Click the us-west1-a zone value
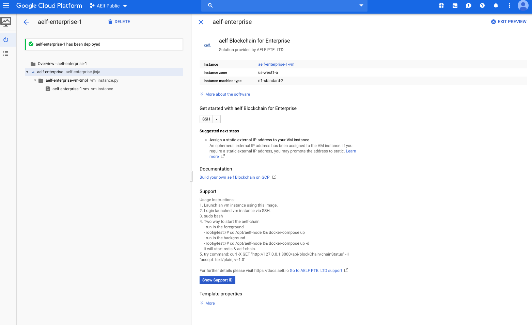Viewport: 532px width, 325px height. (268, 72)
